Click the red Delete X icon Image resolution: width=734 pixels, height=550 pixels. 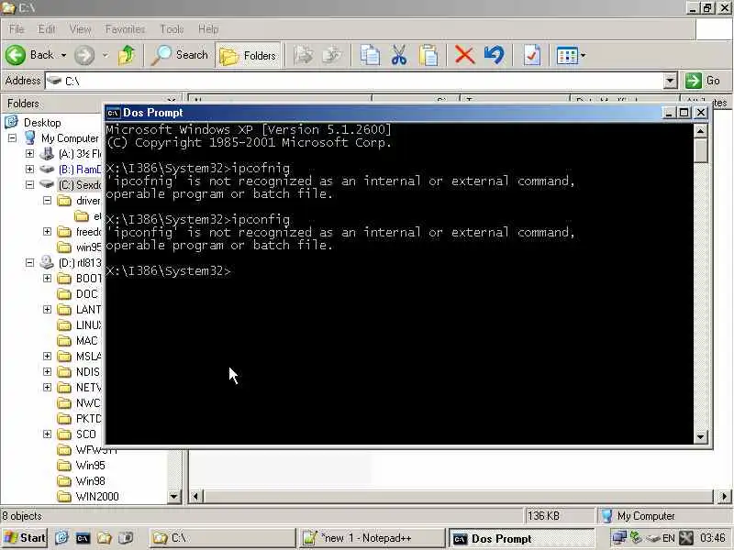click(464, 55)
